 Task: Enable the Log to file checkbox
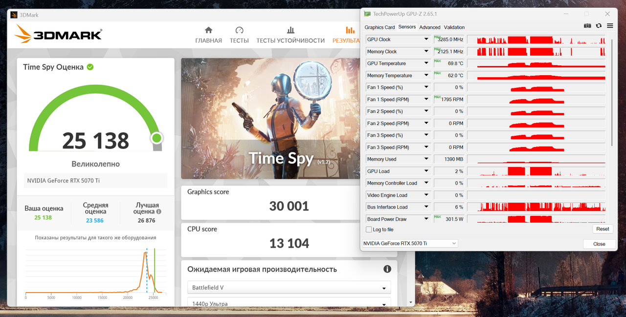point(369,230)
